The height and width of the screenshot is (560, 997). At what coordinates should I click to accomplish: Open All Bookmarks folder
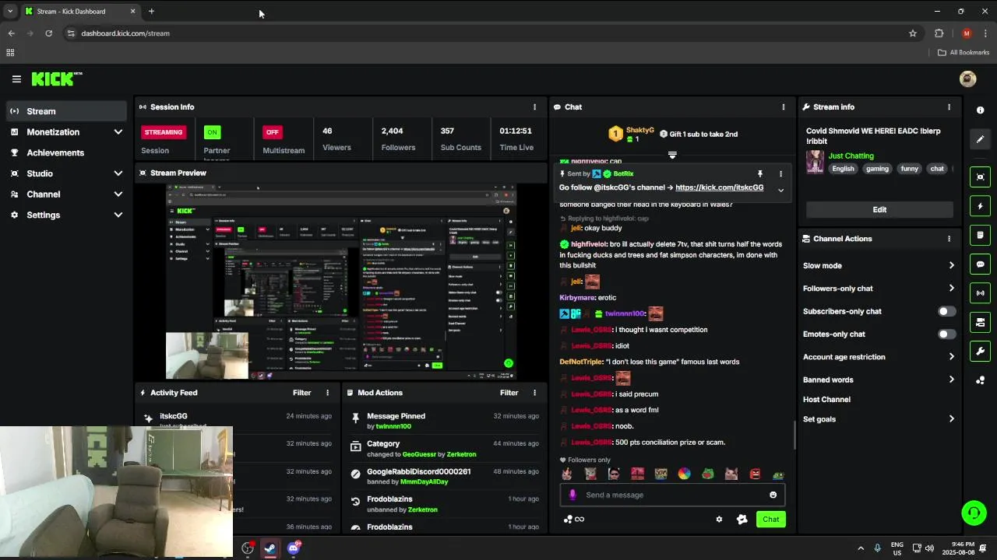964,53
